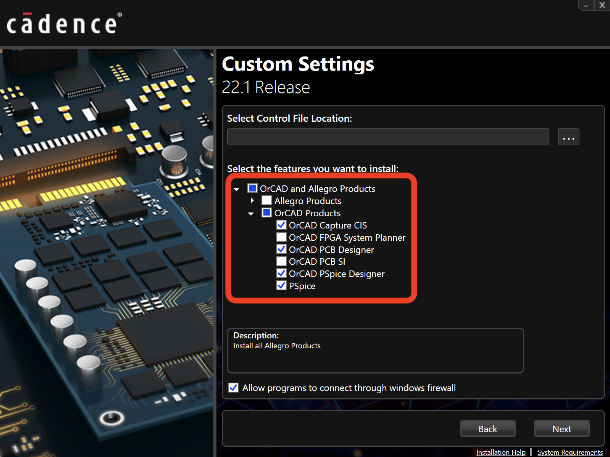
Task: Open the Installation Help link
Action: [501, 452]
